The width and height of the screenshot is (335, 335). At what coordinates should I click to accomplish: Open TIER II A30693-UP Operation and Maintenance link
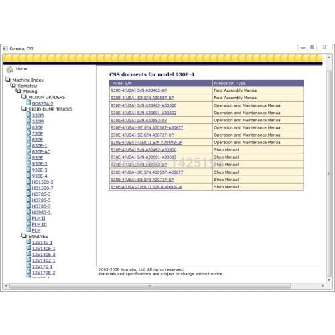tap(147, 143)
